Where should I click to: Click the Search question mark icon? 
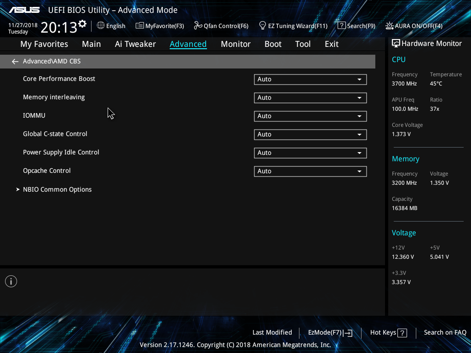[342, 26]
